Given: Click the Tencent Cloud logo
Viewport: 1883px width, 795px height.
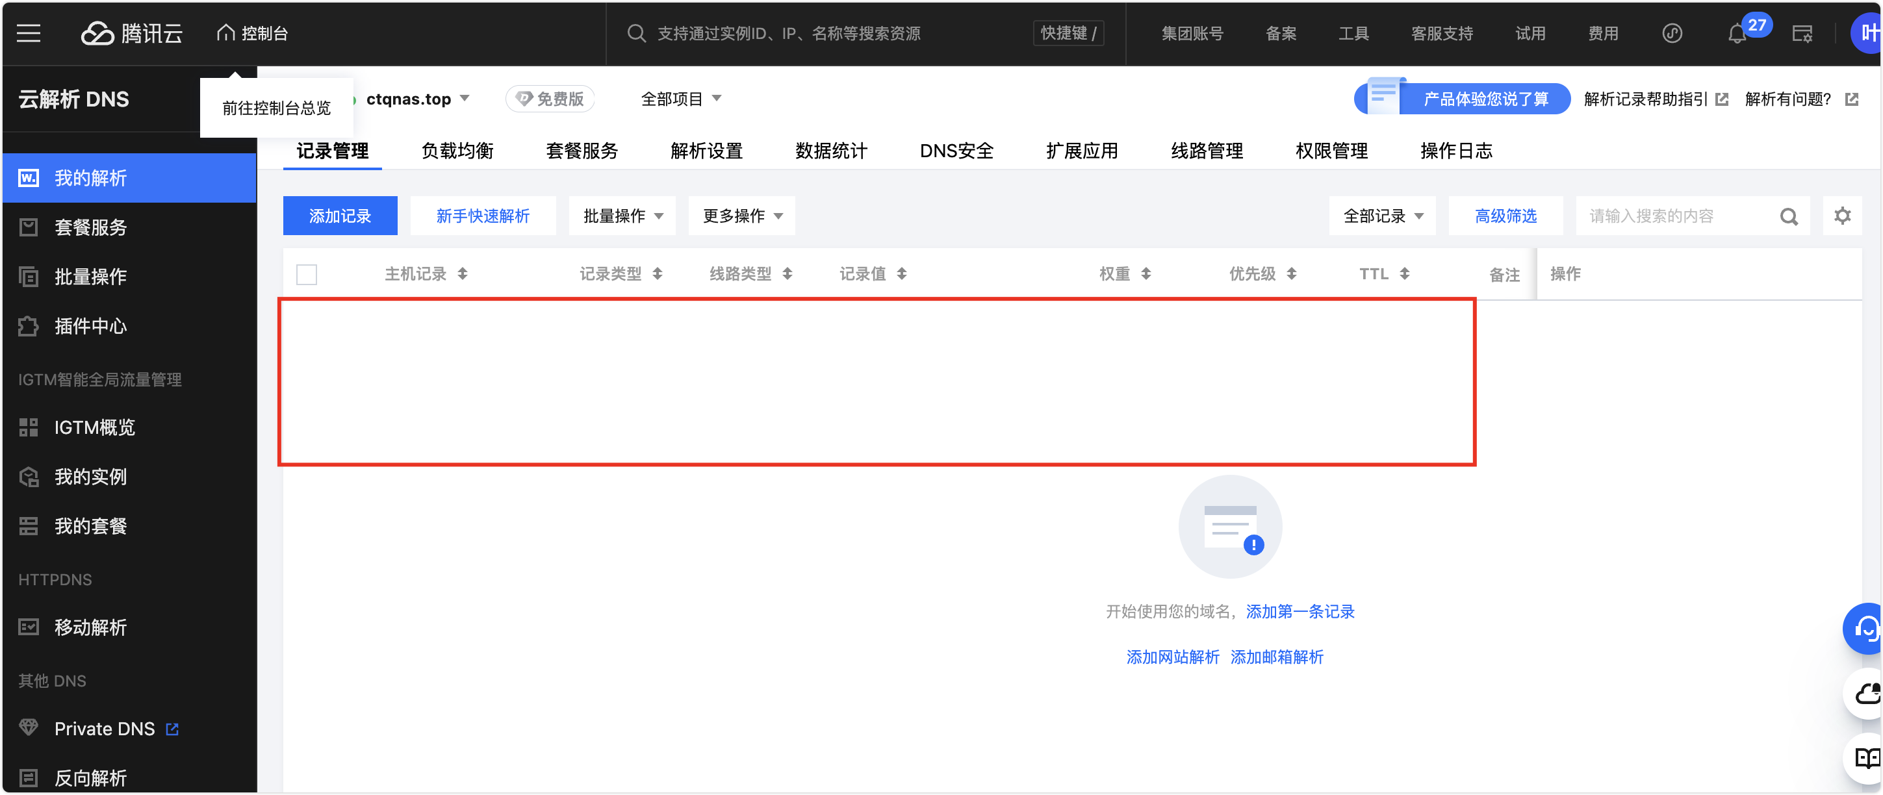Looking at the screenshot, I should click(x=131, y=33).
